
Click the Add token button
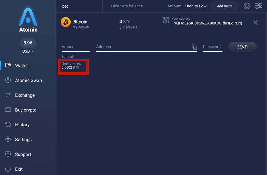tap(224, 6)
